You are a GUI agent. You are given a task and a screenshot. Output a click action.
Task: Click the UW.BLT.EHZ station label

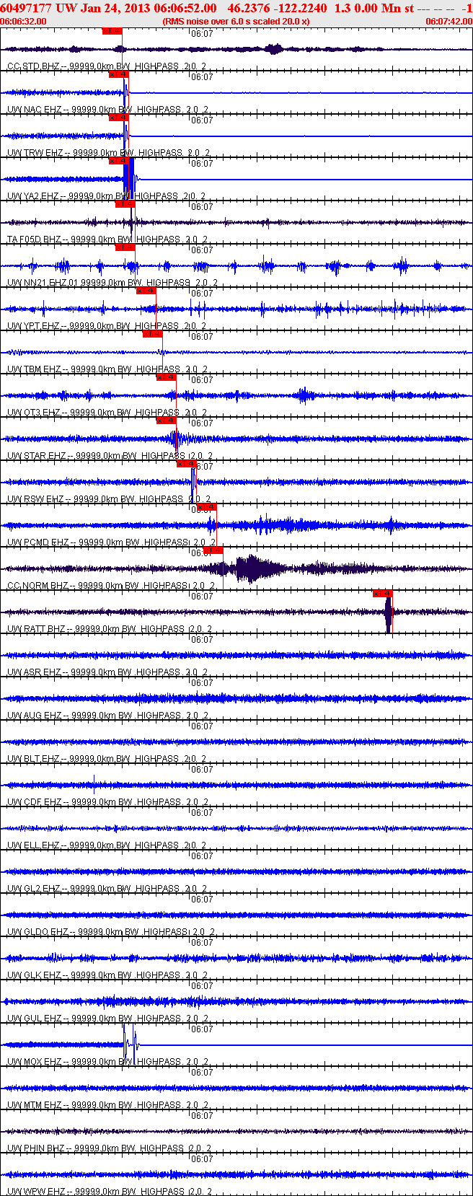pos(107,759)
